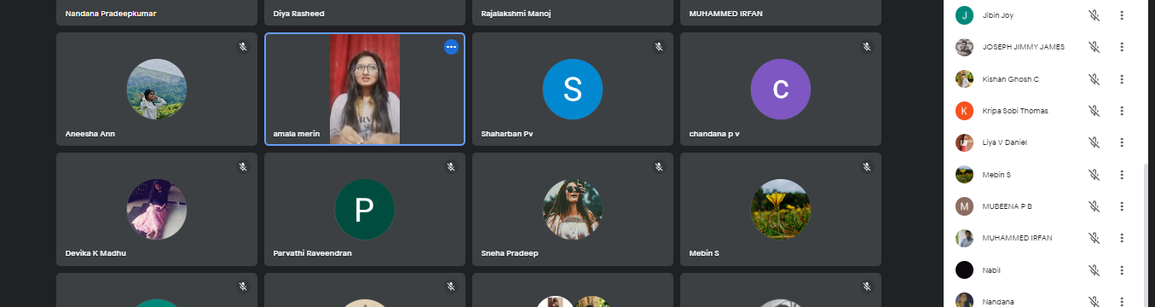Open more options for Mebin S in list
The width and height of the screenshot is (1155, 307).
[x=1122, y=175]
